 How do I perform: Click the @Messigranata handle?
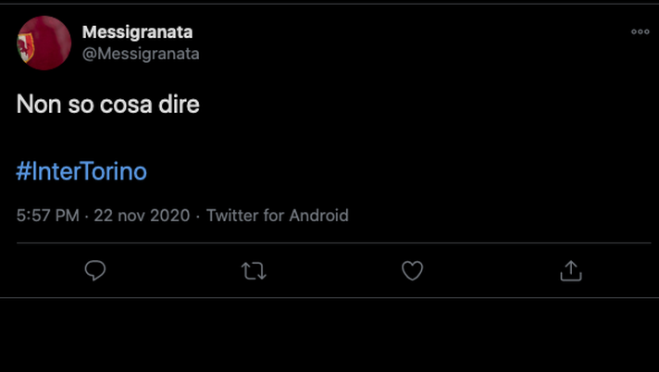point(141,54)
